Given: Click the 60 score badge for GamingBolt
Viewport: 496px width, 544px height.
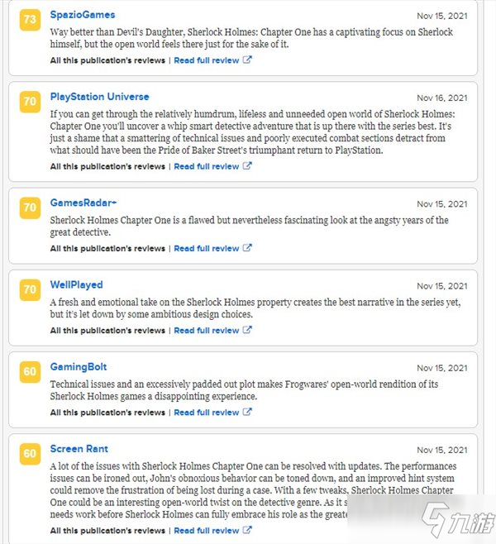Looking at the screenshot, I should click(x=31, y=371).
